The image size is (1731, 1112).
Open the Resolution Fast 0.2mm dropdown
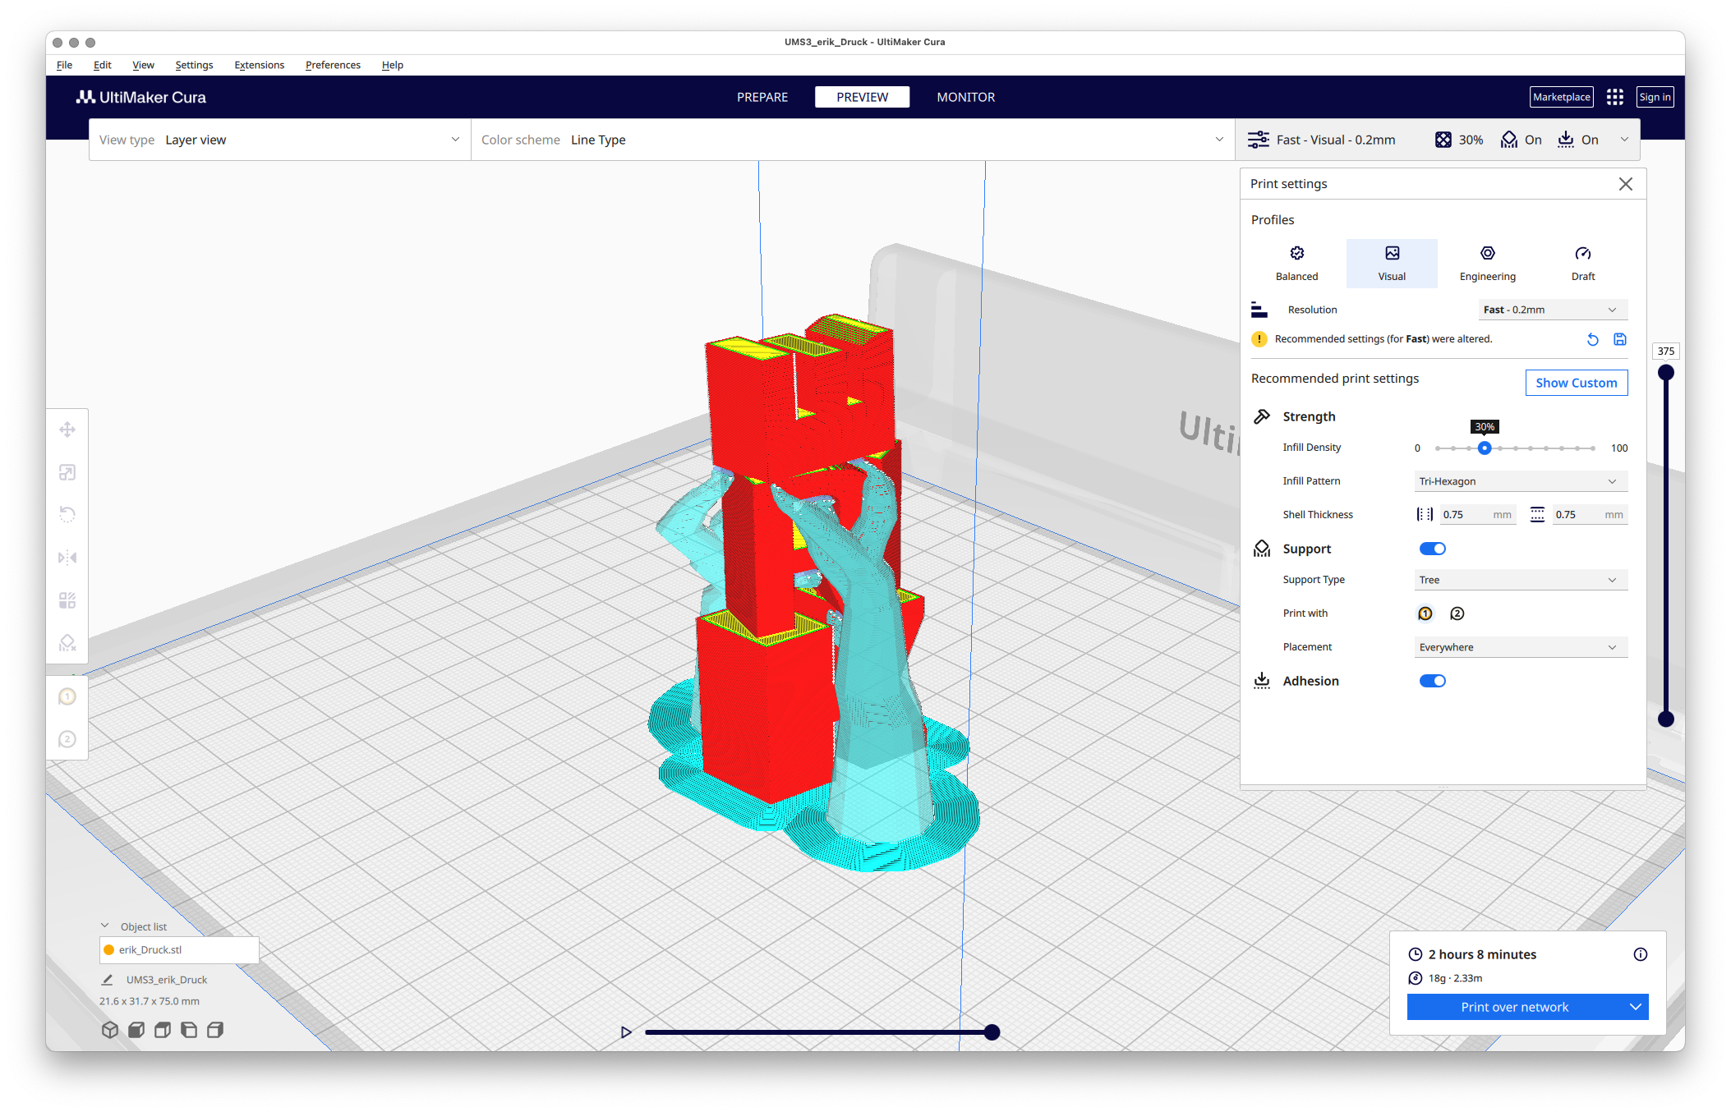coord(1552,310)
